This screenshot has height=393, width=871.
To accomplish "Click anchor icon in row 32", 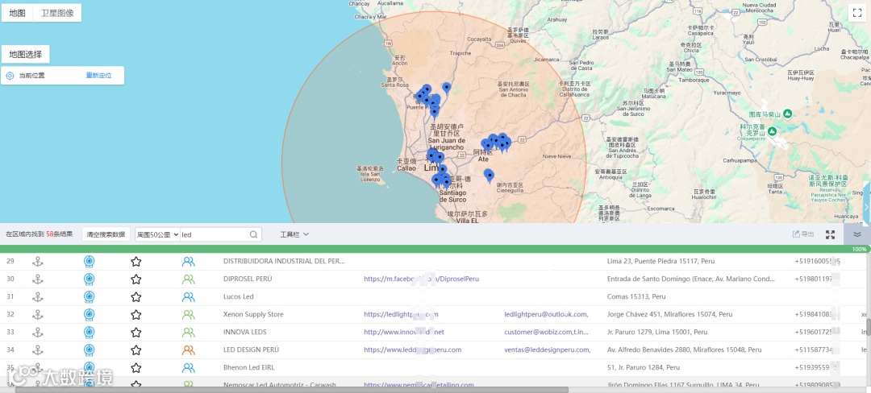I will point(38,315).
